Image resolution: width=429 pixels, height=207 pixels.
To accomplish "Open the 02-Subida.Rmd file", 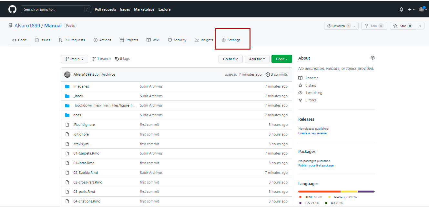I will click(86, 173).
